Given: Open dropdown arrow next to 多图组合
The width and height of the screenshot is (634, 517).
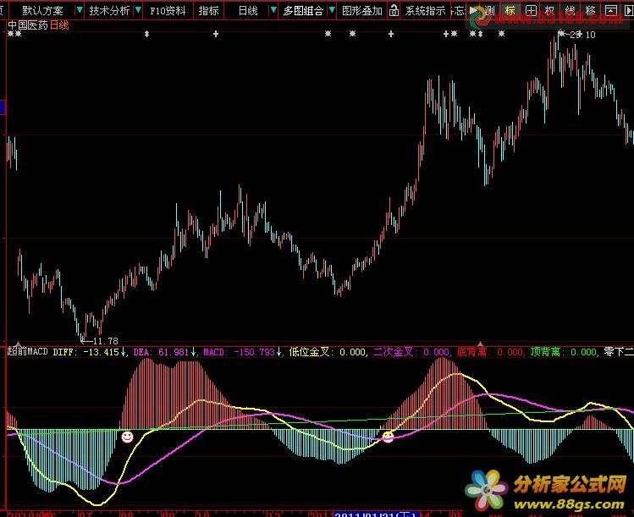Looking at the screenshot, I should point(332,9).
